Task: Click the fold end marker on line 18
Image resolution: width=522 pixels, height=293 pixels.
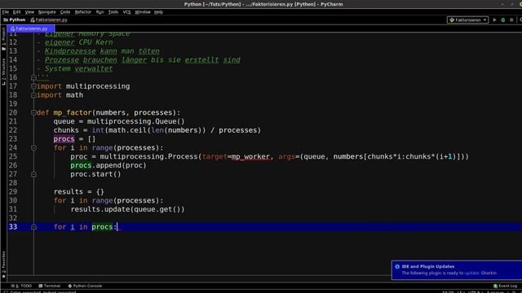Action: pos(33,95)
